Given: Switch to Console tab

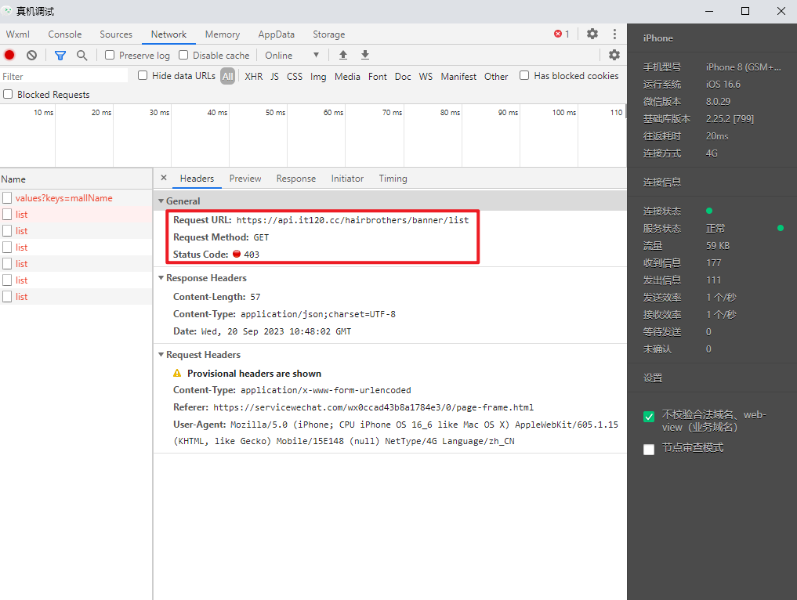Looking at the screenshot, I should 64,34.
